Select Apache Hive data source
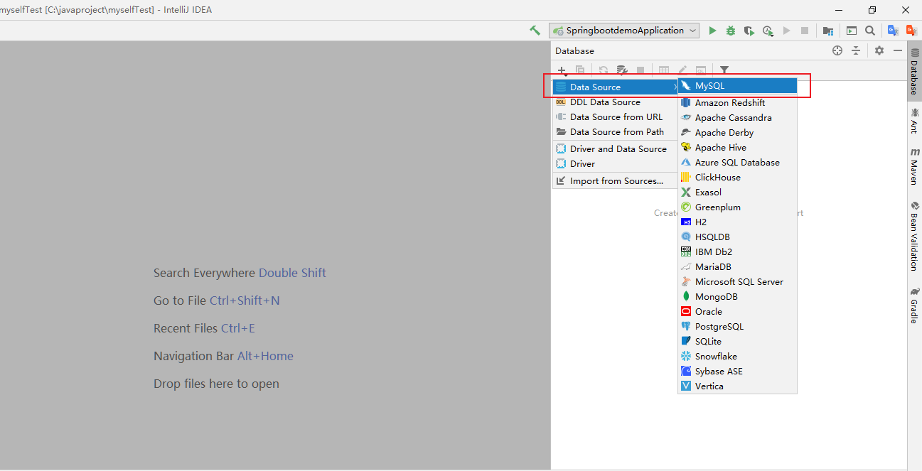Viewport: 922px width, 471px height. pos(737,147)
